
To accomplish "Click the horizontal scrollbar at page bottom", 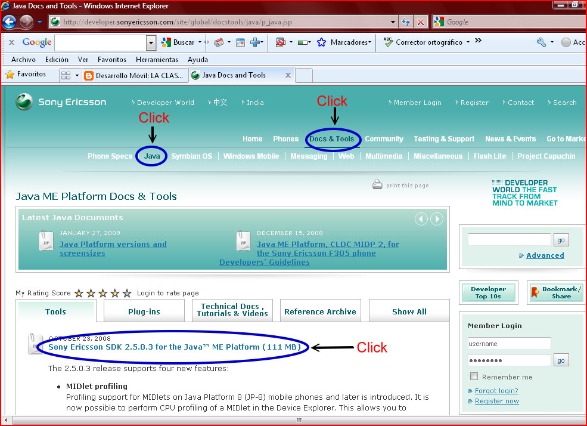I will (299, 420).
